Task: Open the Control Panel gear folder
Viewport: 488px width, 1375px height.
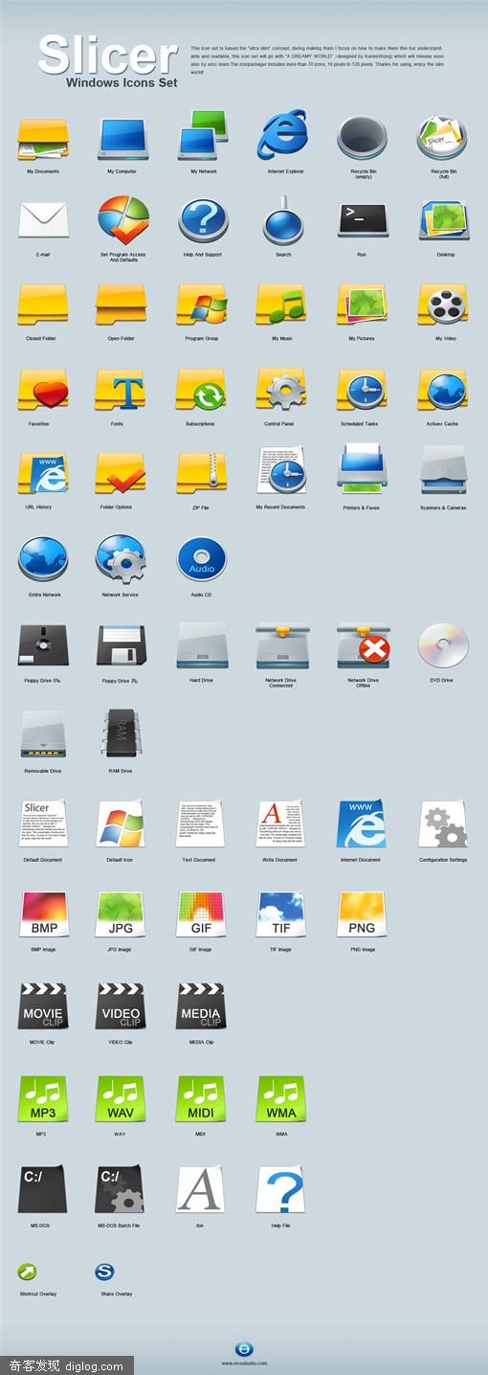Action: point(281,390)
